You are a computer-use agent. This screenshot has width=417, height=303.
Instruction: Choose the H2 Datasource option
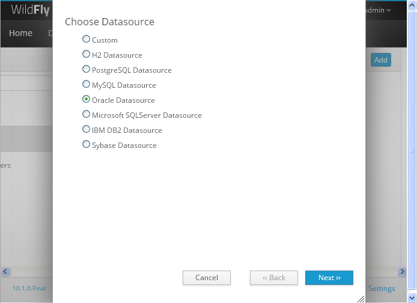[86, 54]
